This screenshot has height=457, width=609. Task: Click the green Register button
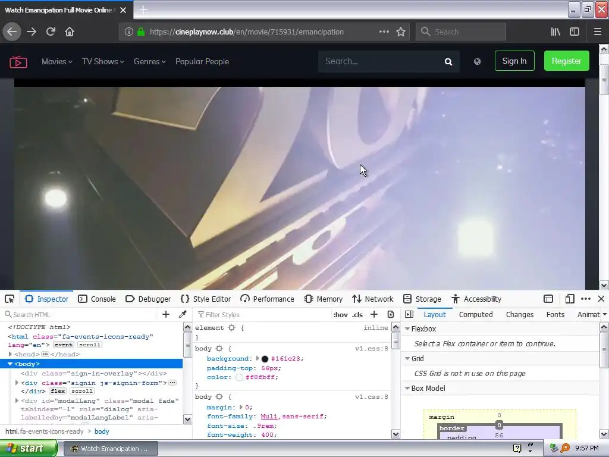click(x=566, y=61)
